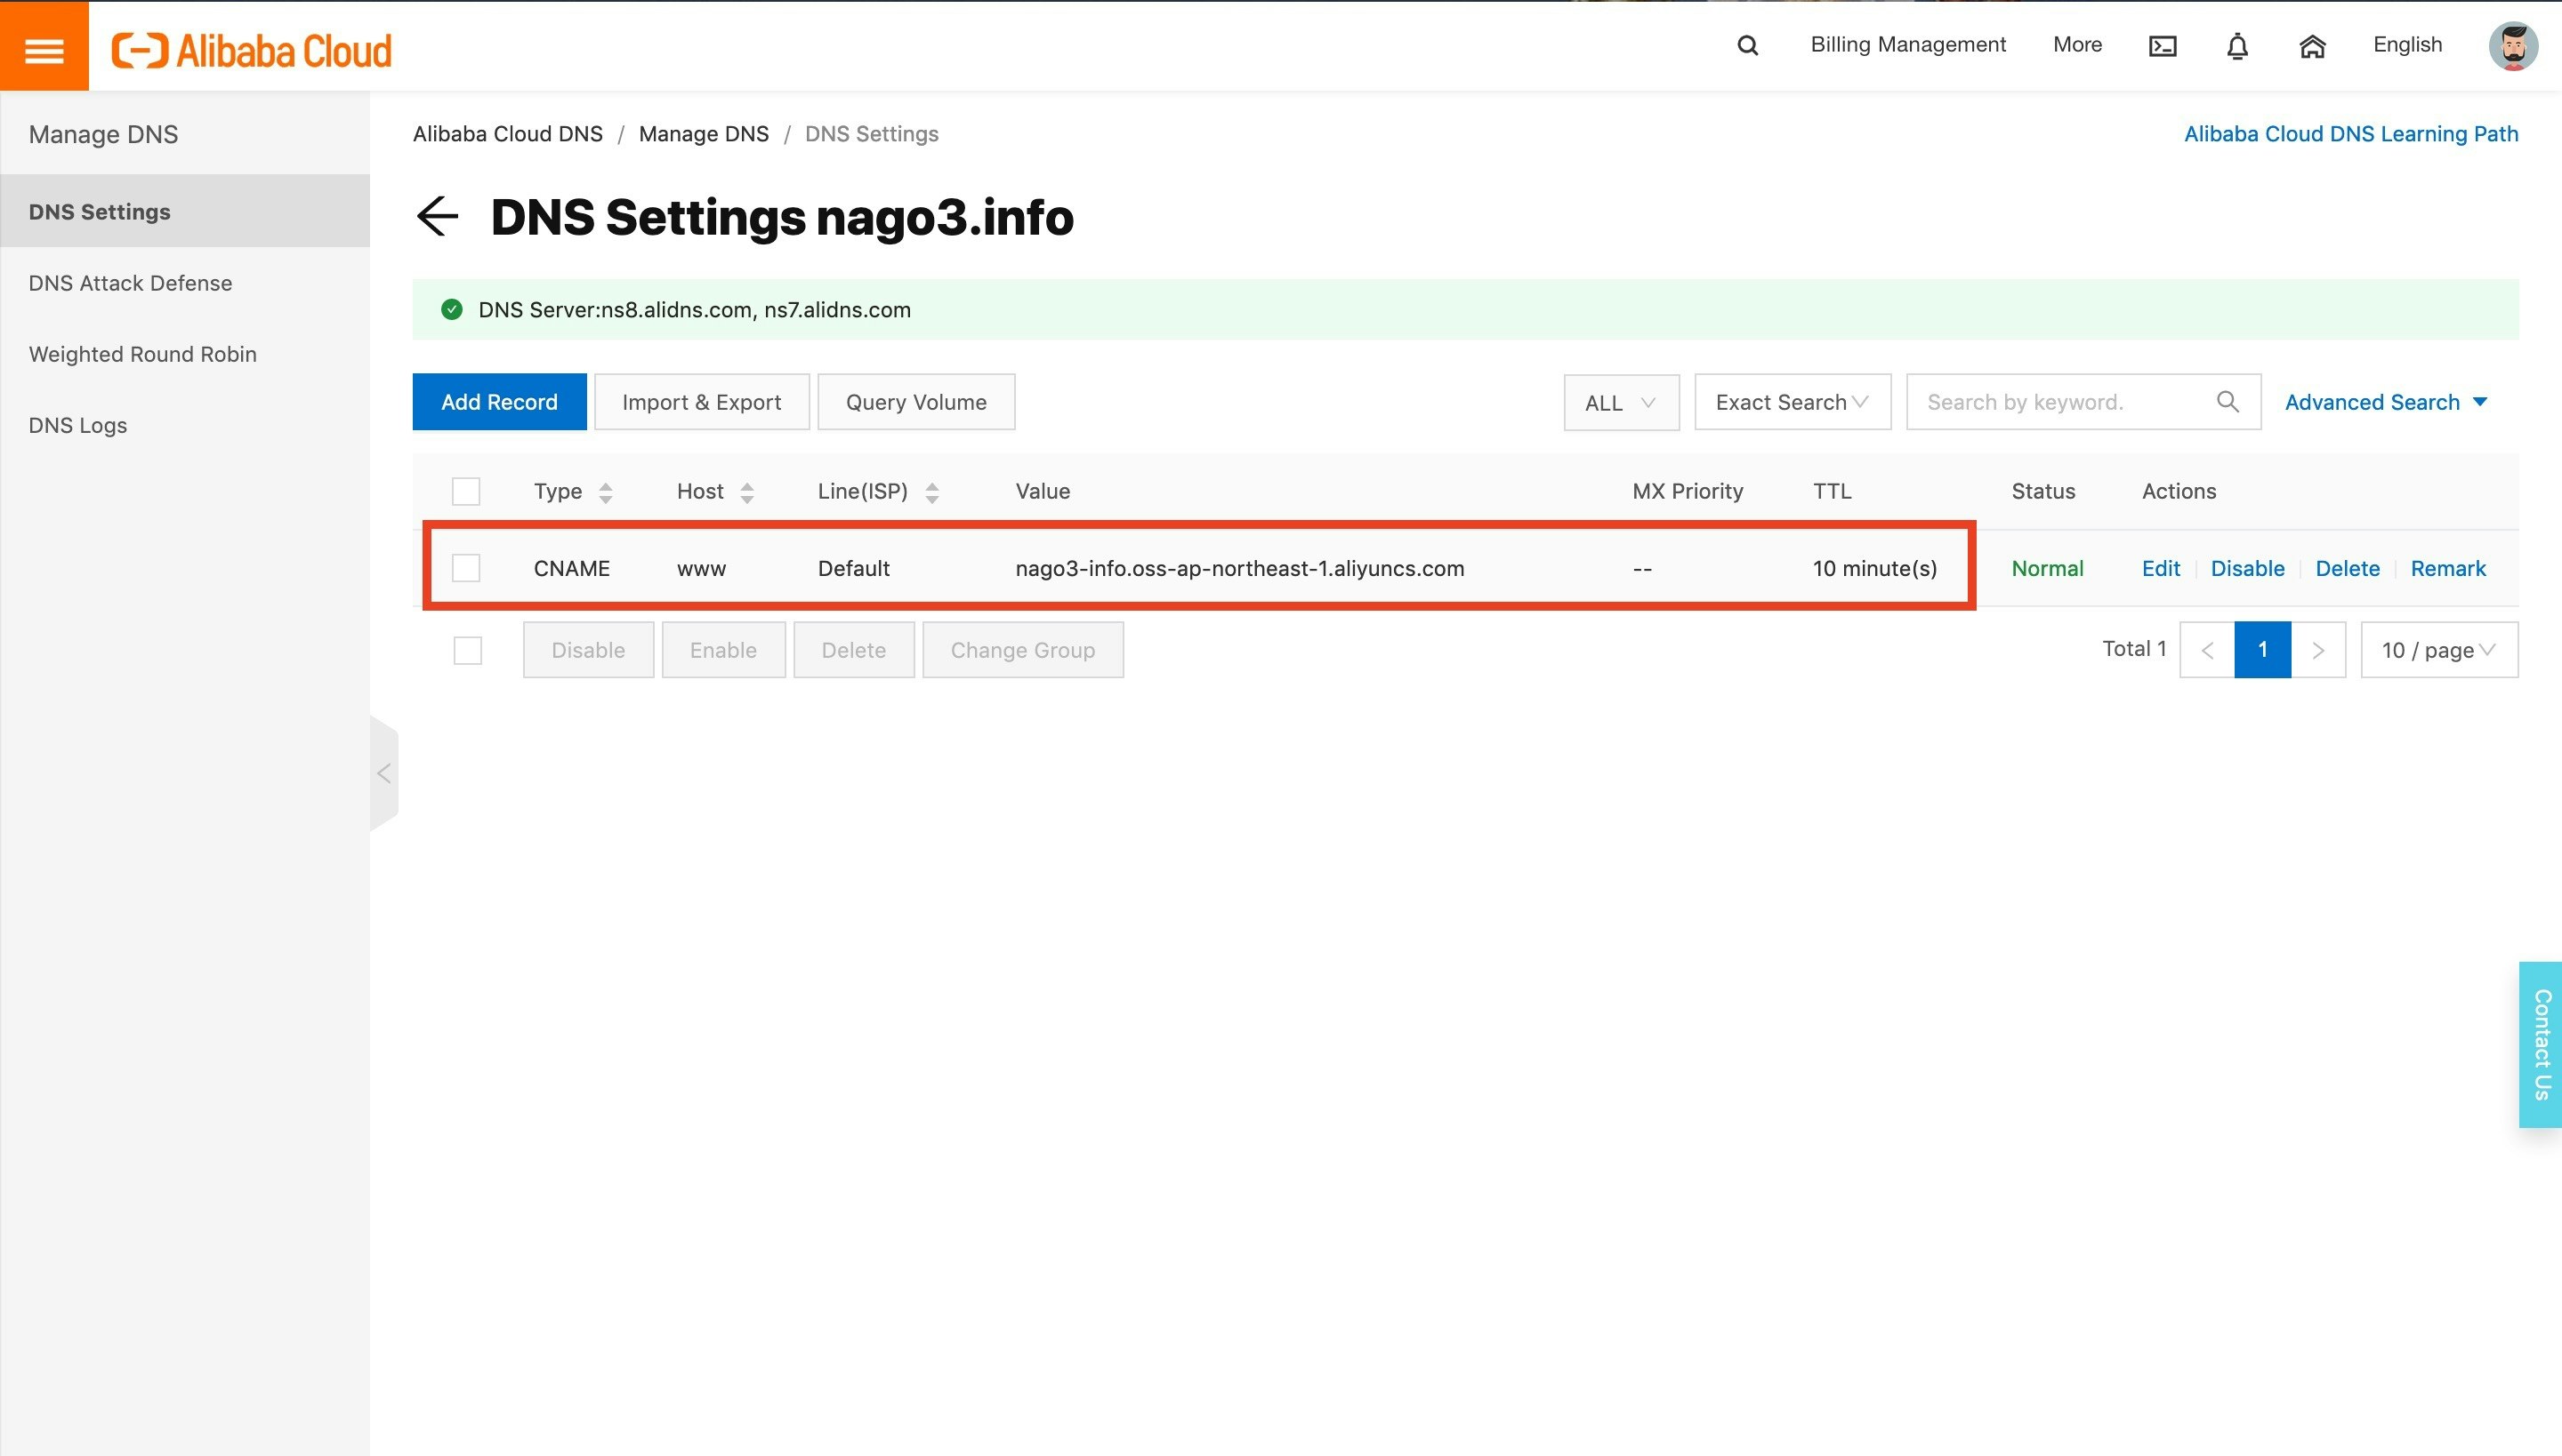
Task: Sort records by Line(ISP) column
Action: pos(931,492)
